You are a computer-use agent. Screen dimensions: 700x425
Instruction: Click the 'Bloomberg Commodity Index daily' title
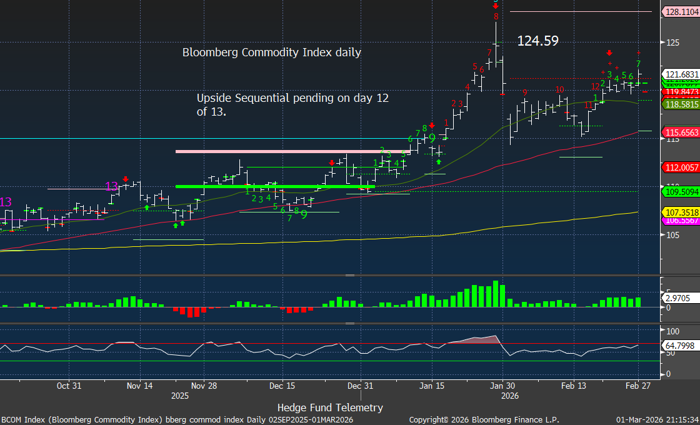(x=271, y=52)
